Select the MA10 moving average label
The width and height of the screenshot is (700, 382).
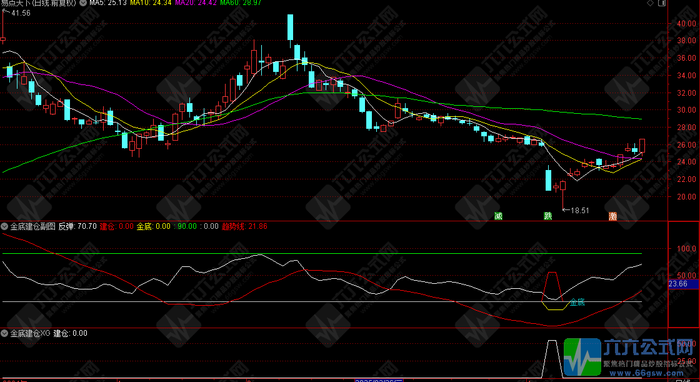(150, 3)
